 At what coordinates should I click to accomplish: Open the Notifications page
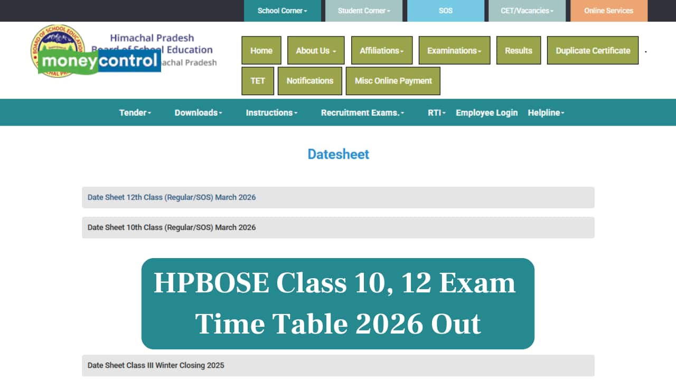click(310, 81)
